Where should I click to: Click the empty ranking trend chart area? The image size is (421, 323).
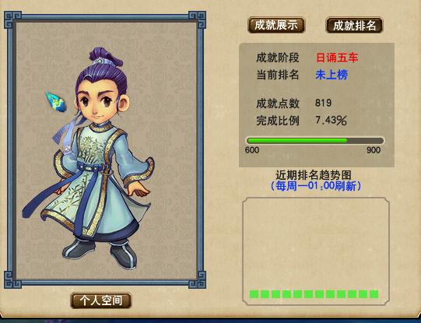(316, 251)
